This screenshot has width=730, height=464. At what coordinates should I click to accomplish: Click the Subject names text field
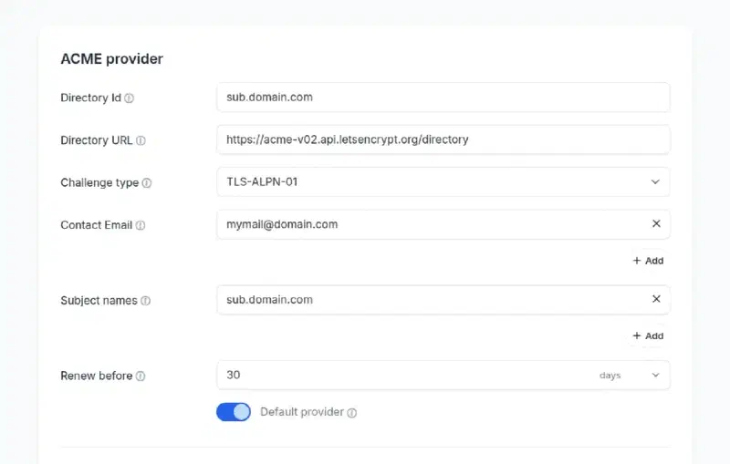pyautogui.click(x=429, y=300)
